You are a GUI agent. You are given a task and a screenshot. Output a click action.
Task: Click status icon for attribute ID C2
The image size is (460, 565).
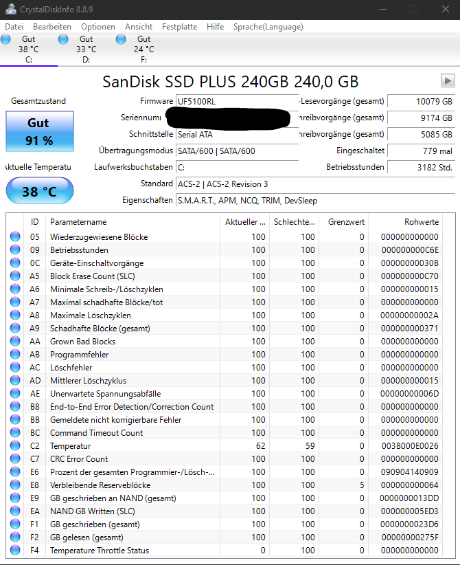[x=15, y=445]
